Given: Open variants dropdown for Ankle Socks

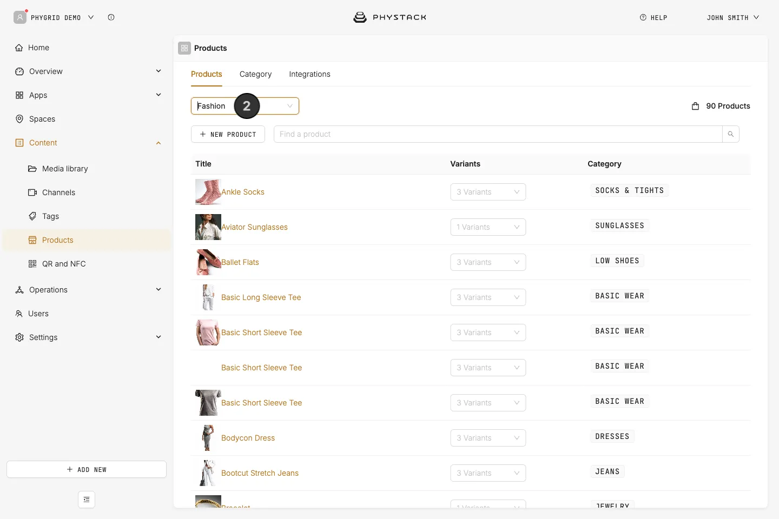Looking at the screenshot, I should pyautogui.click(x=488, y=192).
